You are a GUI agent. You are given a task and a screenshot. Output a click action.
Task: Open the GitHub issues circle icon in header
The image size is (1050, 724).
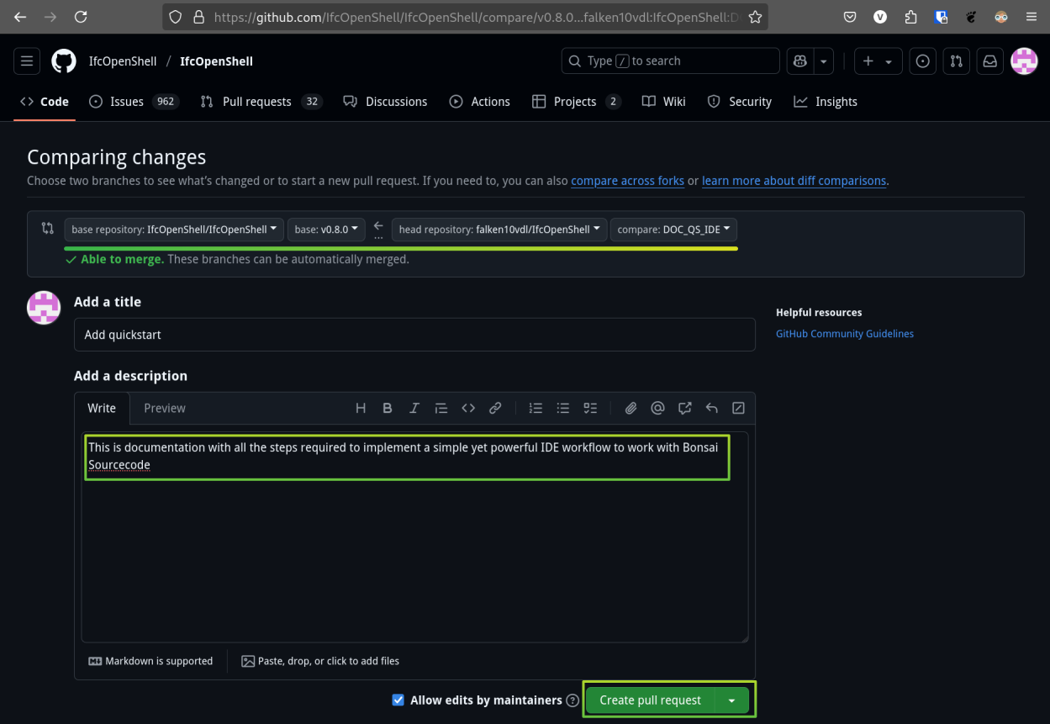[923, 61]
